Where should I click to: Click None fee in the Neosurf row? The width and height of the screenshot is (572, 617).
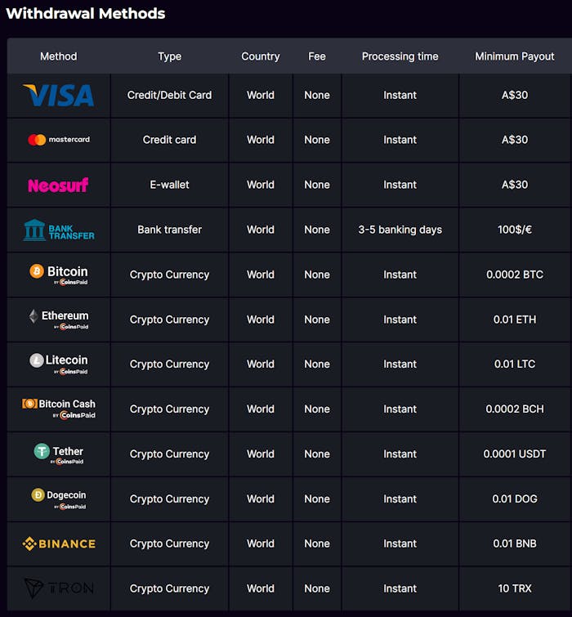pyautogui.click(x=317, y=185)
